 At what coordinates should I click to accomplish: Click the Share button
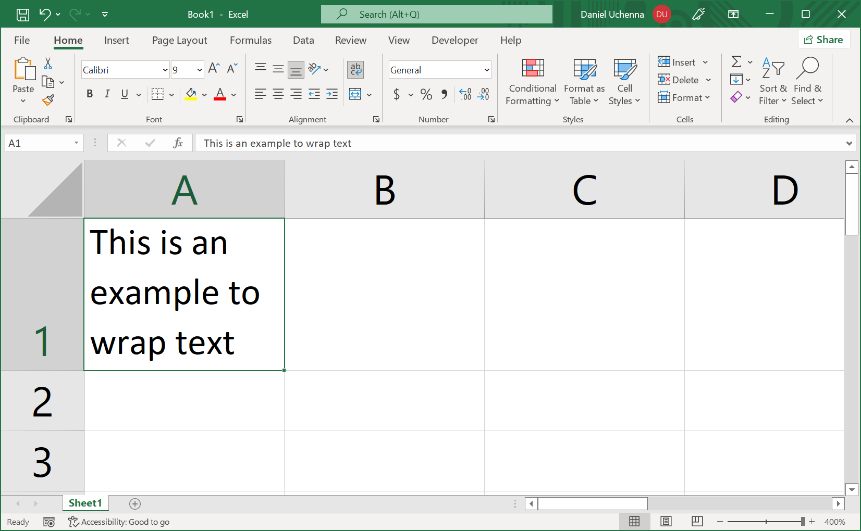point(824,40)
